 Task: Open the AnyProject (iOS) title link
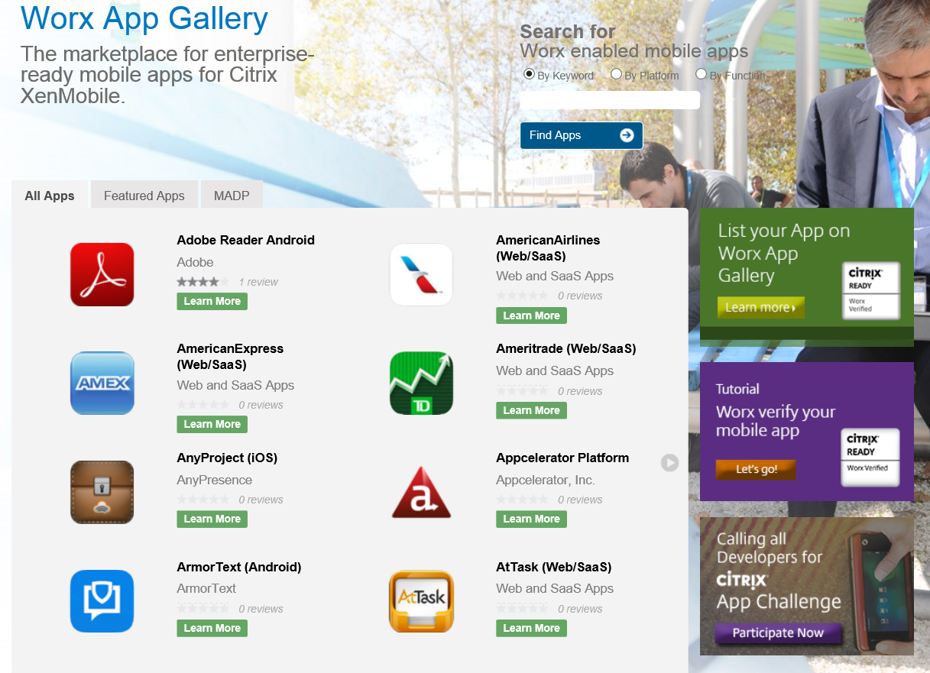[x=227, y=458]
